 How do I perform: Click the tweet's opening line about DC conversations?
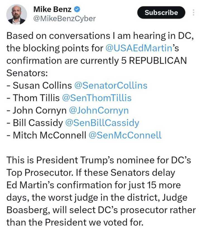[100, 36]
